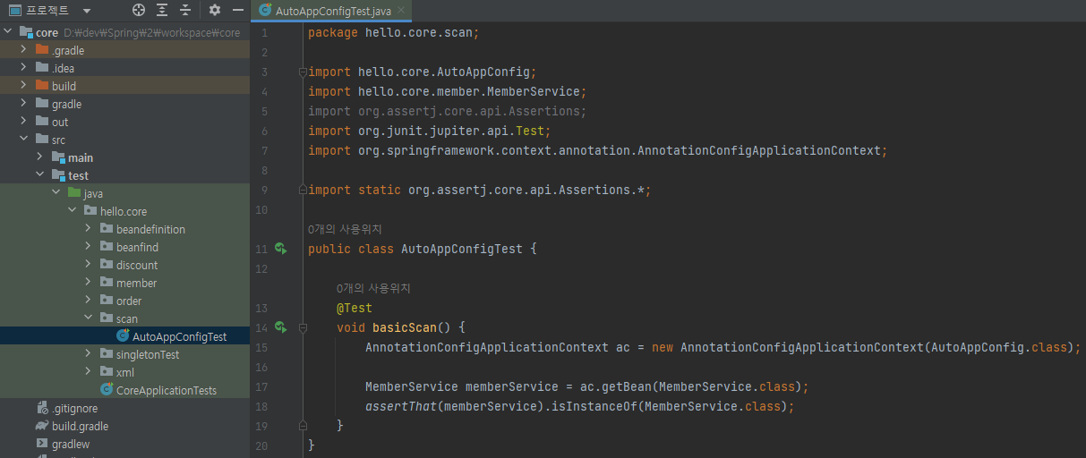The width and height of the screenshot is (1086, 458).
Task: Expand the .idea folder
Action: click(24, 68)
